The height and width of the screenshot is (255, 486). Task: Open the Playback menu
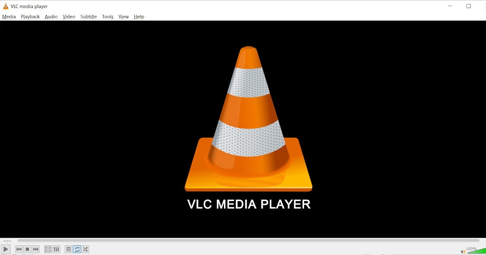(x=30, y=17)
